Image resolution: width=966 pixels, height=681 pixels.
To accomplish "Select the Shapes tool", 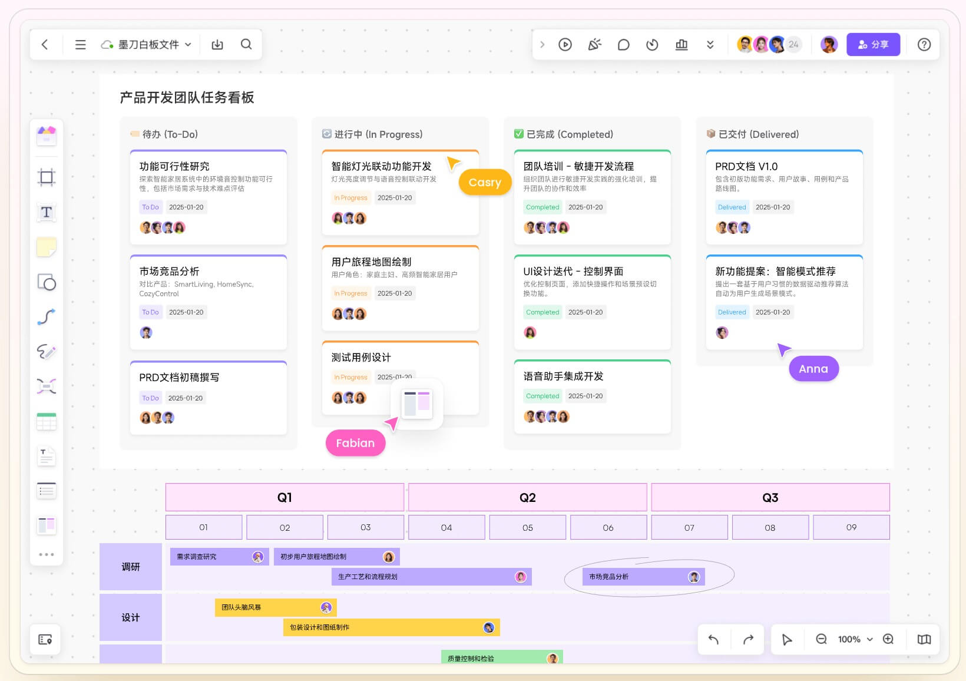I will point(47,282).
